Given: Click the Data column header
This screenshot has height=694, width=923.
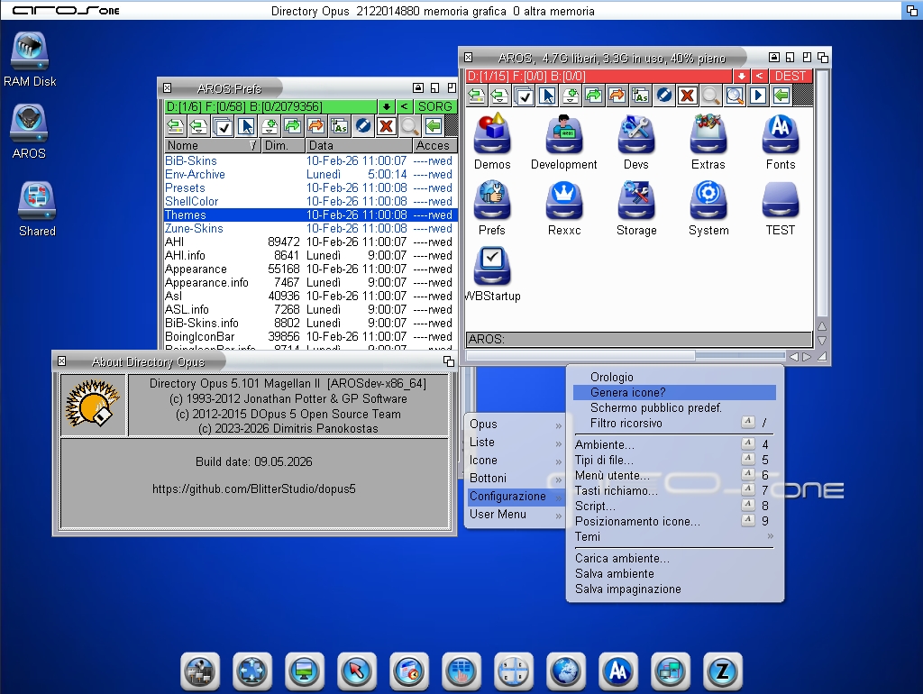Looking at the screenshot, I should (359, 145).
